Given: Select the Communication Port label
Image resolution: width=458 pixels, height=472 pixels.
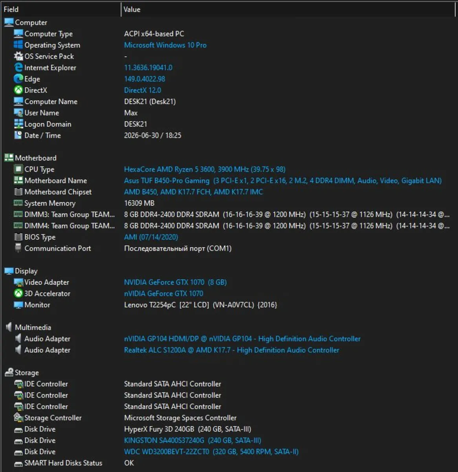Looking at the screenshot, I should [x=58, y=249].
